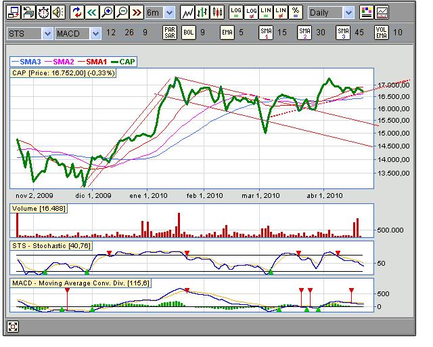This screenshot has width=433, height=347.
Task: Click the zoom in magnifier icon
Action: click(x=106, y=12)
